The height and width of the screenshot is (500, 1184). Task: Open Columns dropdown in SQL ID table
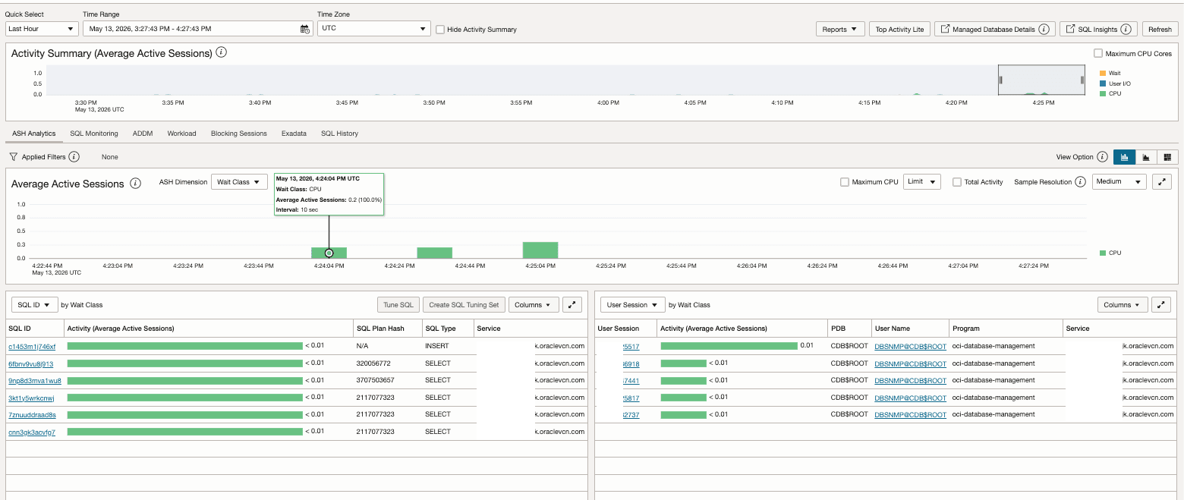(534, 304)
